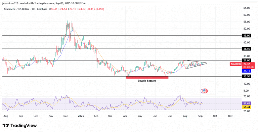Select the red double bottom rectangle
258x132 pixels.
pos(147,77)
